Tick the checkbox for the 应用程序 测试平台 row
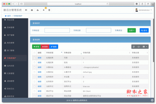This screenshot has height=104, width=156. (x=34, y=82)
